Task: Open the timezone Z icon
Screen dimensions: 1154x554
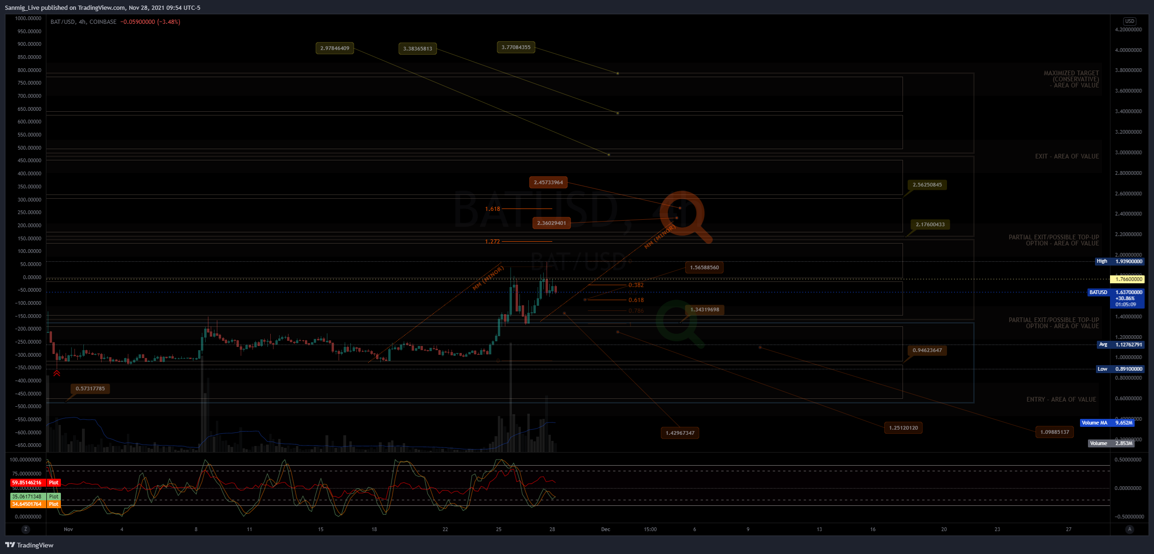Action: (26, 529)
